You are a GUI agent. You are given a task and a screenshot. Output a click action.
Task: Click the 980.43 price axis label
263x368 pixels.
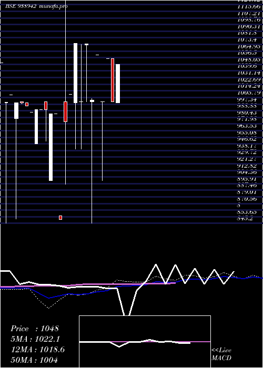(x=247, y=113)
